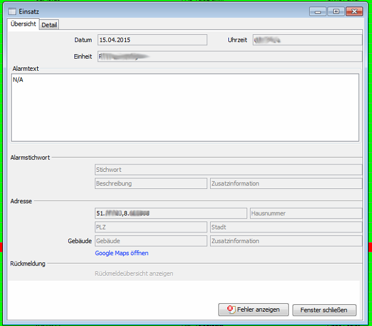Click the Stadt field
Viewport: 372px width, 326px height.
click(286, 227)
